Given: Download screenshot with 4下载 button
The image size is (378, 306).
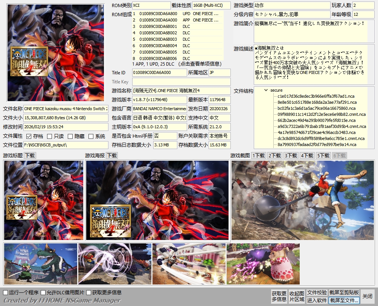Looking at the screenshot, I should (307, 155).
